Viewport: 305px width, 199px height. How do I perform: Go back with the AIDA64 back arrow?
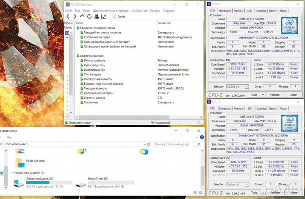click(68, 17)
